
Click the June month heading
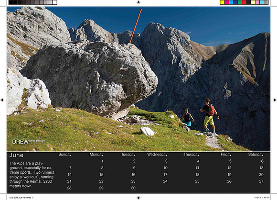pyautogui.click(x=16, y=155)
